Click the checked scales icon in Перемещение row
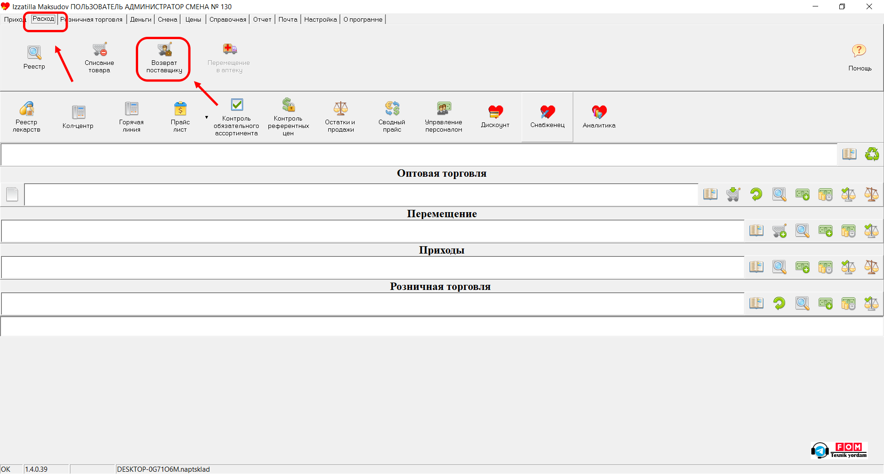884x474 pixels. pyautogui.click(x=872, y=231)
